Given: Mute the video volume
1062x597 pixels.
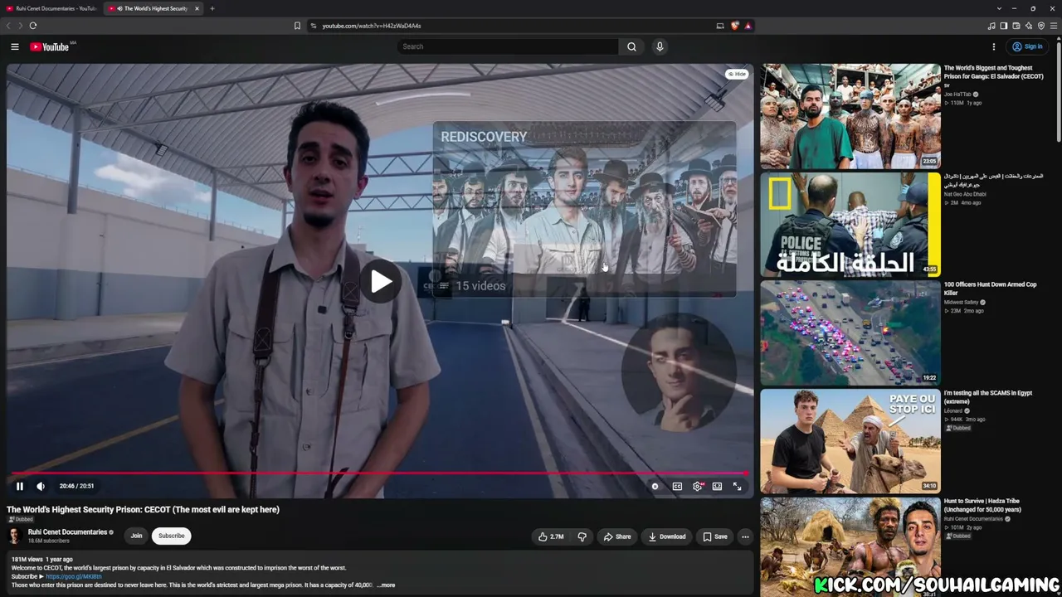Looking at the screenshot, I should [41, 487].
